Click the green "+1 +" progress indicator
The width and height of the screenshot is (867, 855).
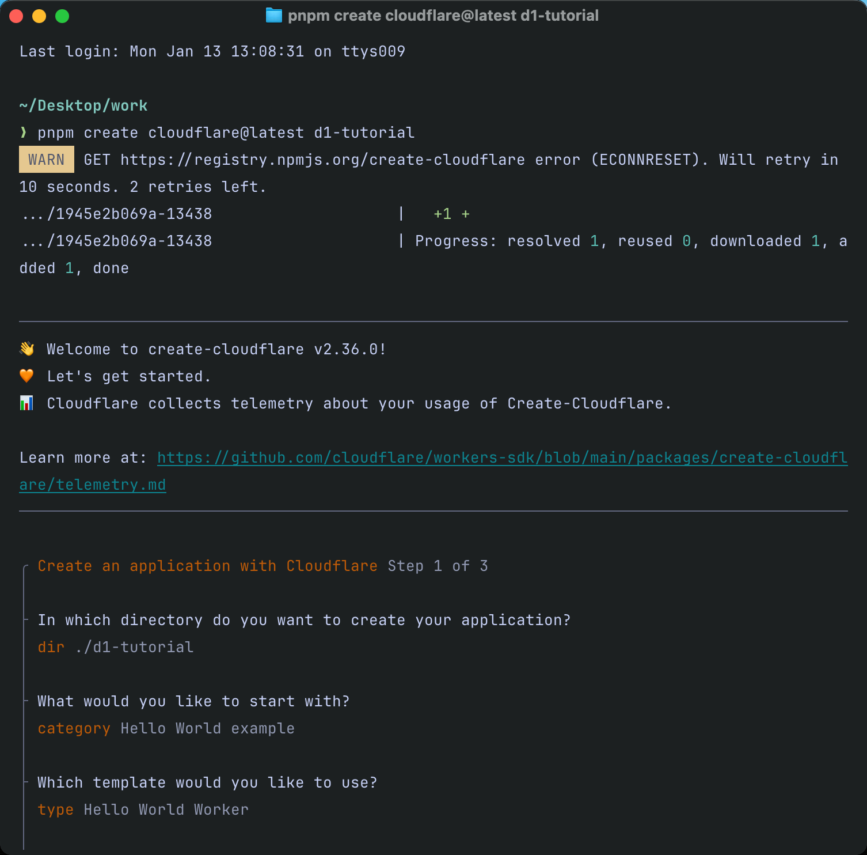point(451,214)
